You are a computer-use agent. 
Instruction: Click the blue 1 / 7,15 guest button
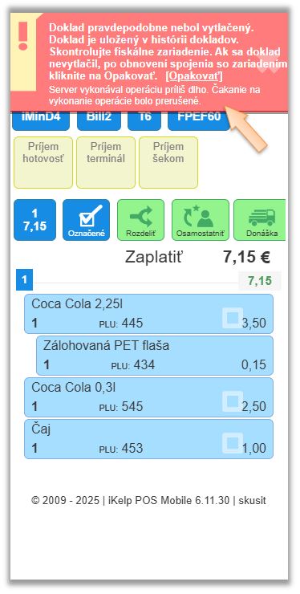tap(34, 220)
